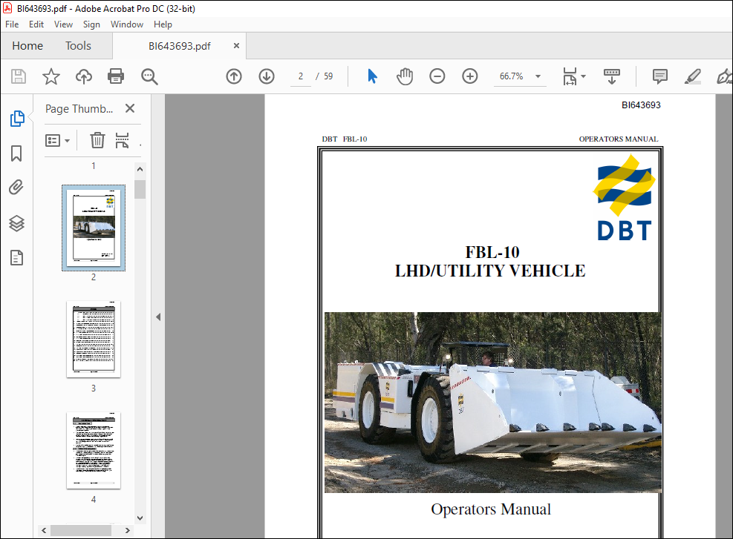This screenshot has width=733, height=539.
Task: Click the thumbnail panel scroll right arrow
Action: (127, 531)
